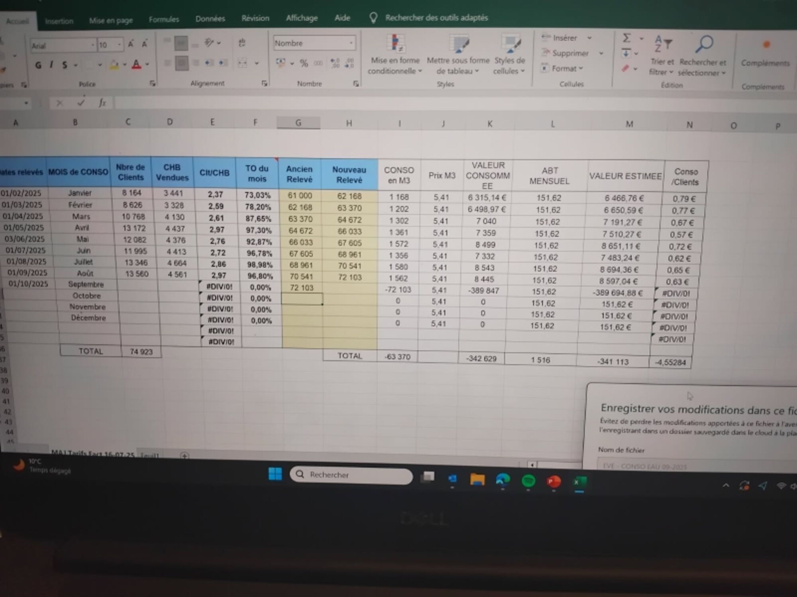Open the Arial font name dropdown
Screen dimensions: 797x597
[92, 45]
